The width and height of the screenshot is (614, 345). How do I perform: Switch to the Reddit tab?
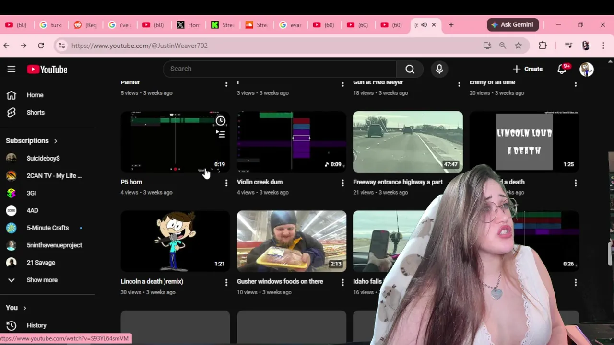coord(85,25)
